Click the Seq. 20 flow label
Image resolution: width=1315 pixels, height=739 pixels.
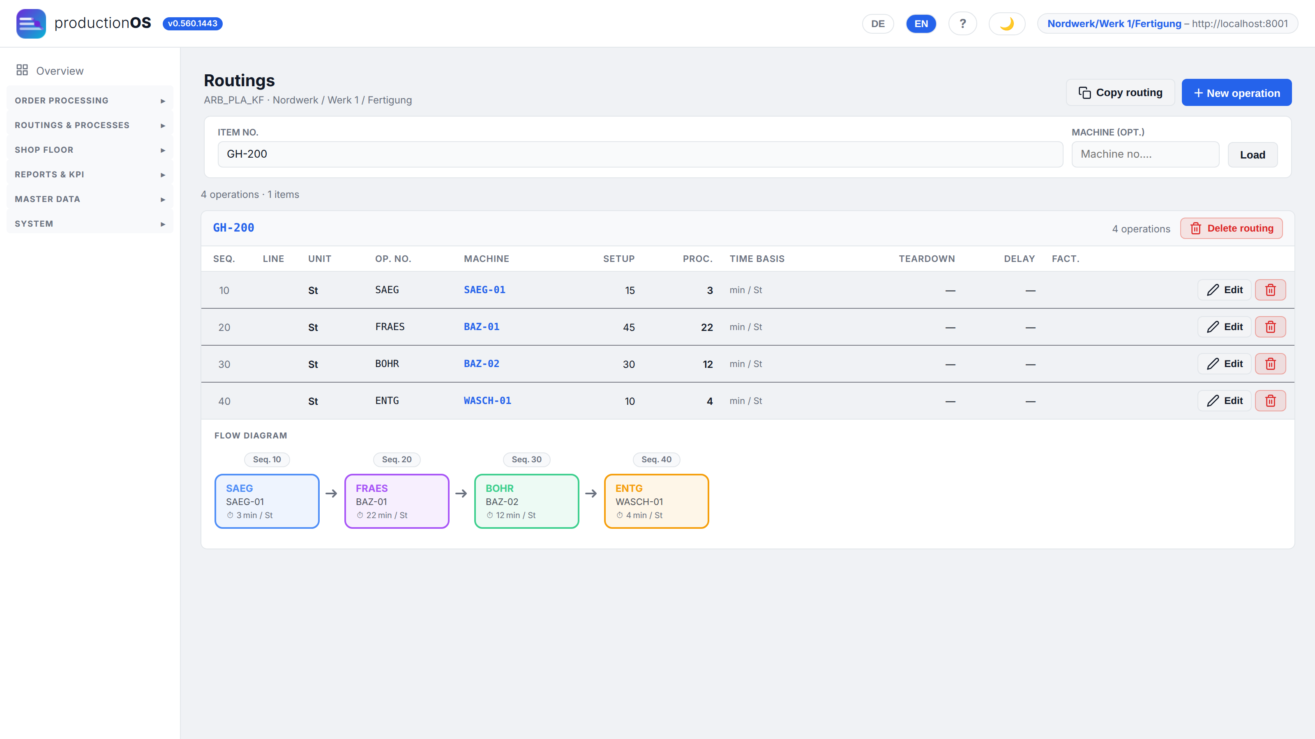click(x=397, y=459)
